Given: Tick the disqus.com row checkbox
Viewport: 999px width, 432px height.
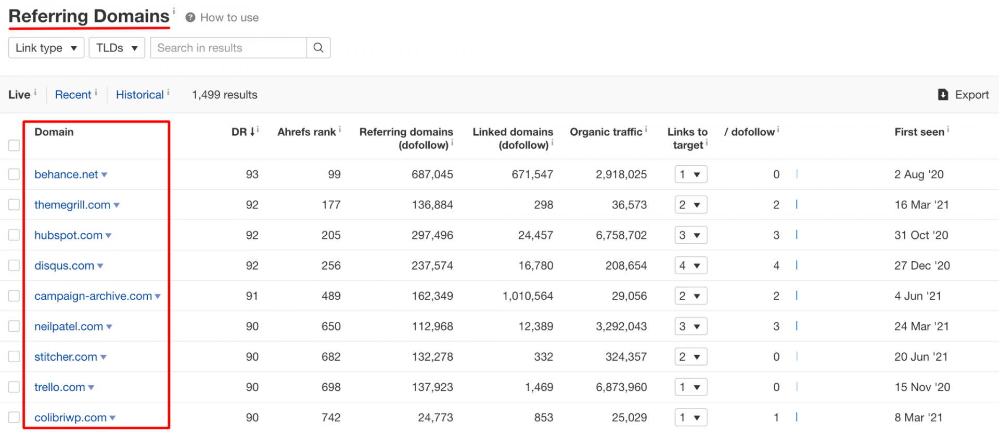Looking at the screenshot, I should [14, 265].
